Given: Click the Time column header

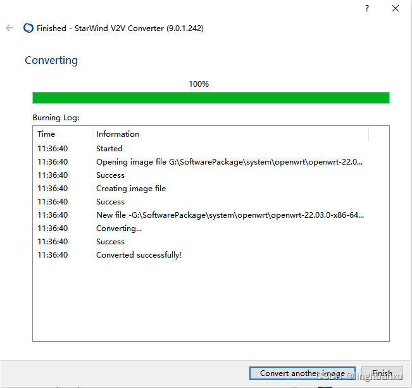Looking at the screenshot, I should (x=63, y=134).
